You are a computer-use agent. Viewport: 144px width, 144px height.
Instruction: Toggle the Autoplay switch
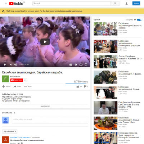click(x=140, y=20)
